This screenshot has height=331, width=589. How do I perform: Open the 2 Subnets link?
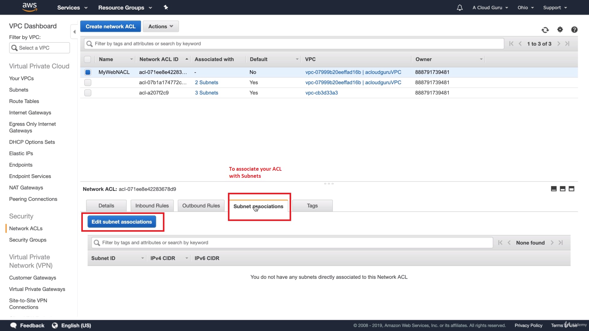pyautogui.click(x=206, y=82)
